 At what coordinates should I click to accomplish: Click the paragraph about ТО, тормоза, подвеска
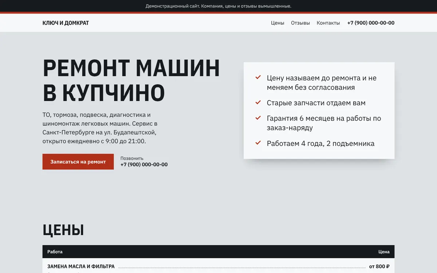(100, 128)
